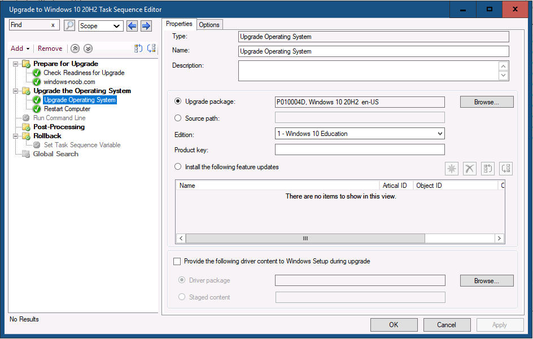Click feature list scroll left arrow
The height and width of the screenshot is (339, 533).
coord(181,239)
